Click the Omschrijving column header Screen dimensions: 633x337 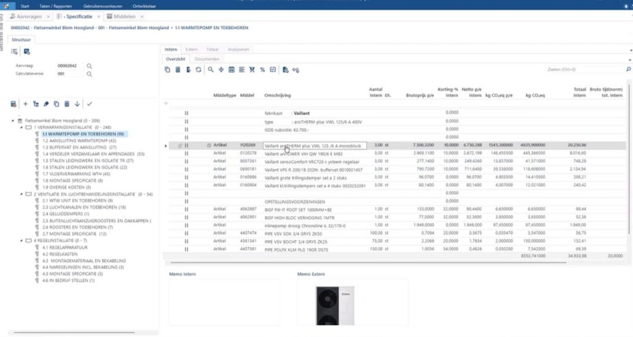point(278,96)
